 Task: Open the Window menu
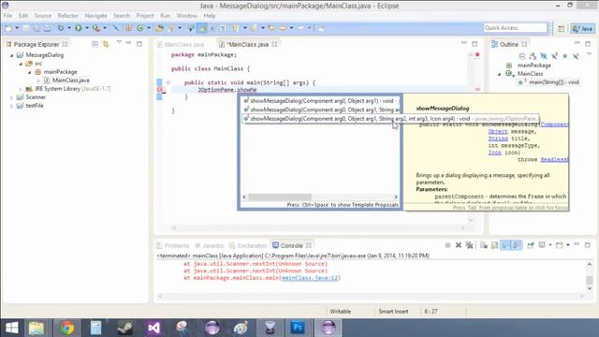pos(187,16)
